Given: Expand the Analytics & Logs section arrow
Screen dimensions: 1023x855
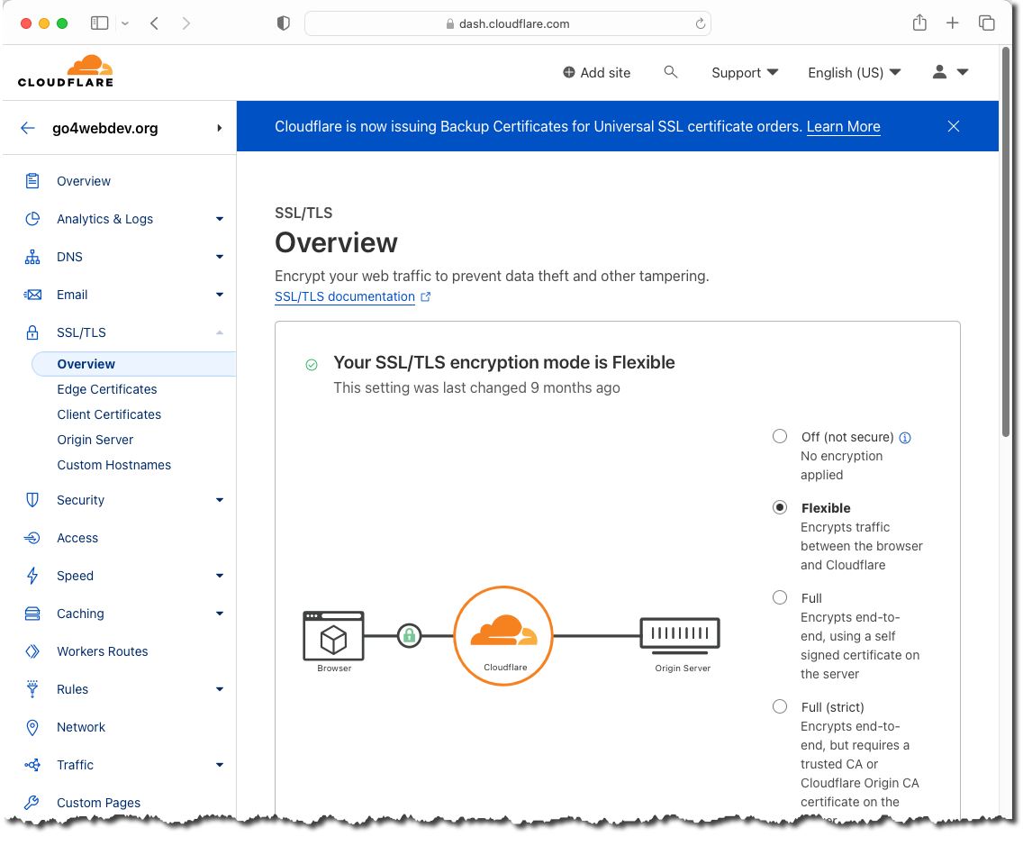Looking at the screenshot, I should point(220,219).
